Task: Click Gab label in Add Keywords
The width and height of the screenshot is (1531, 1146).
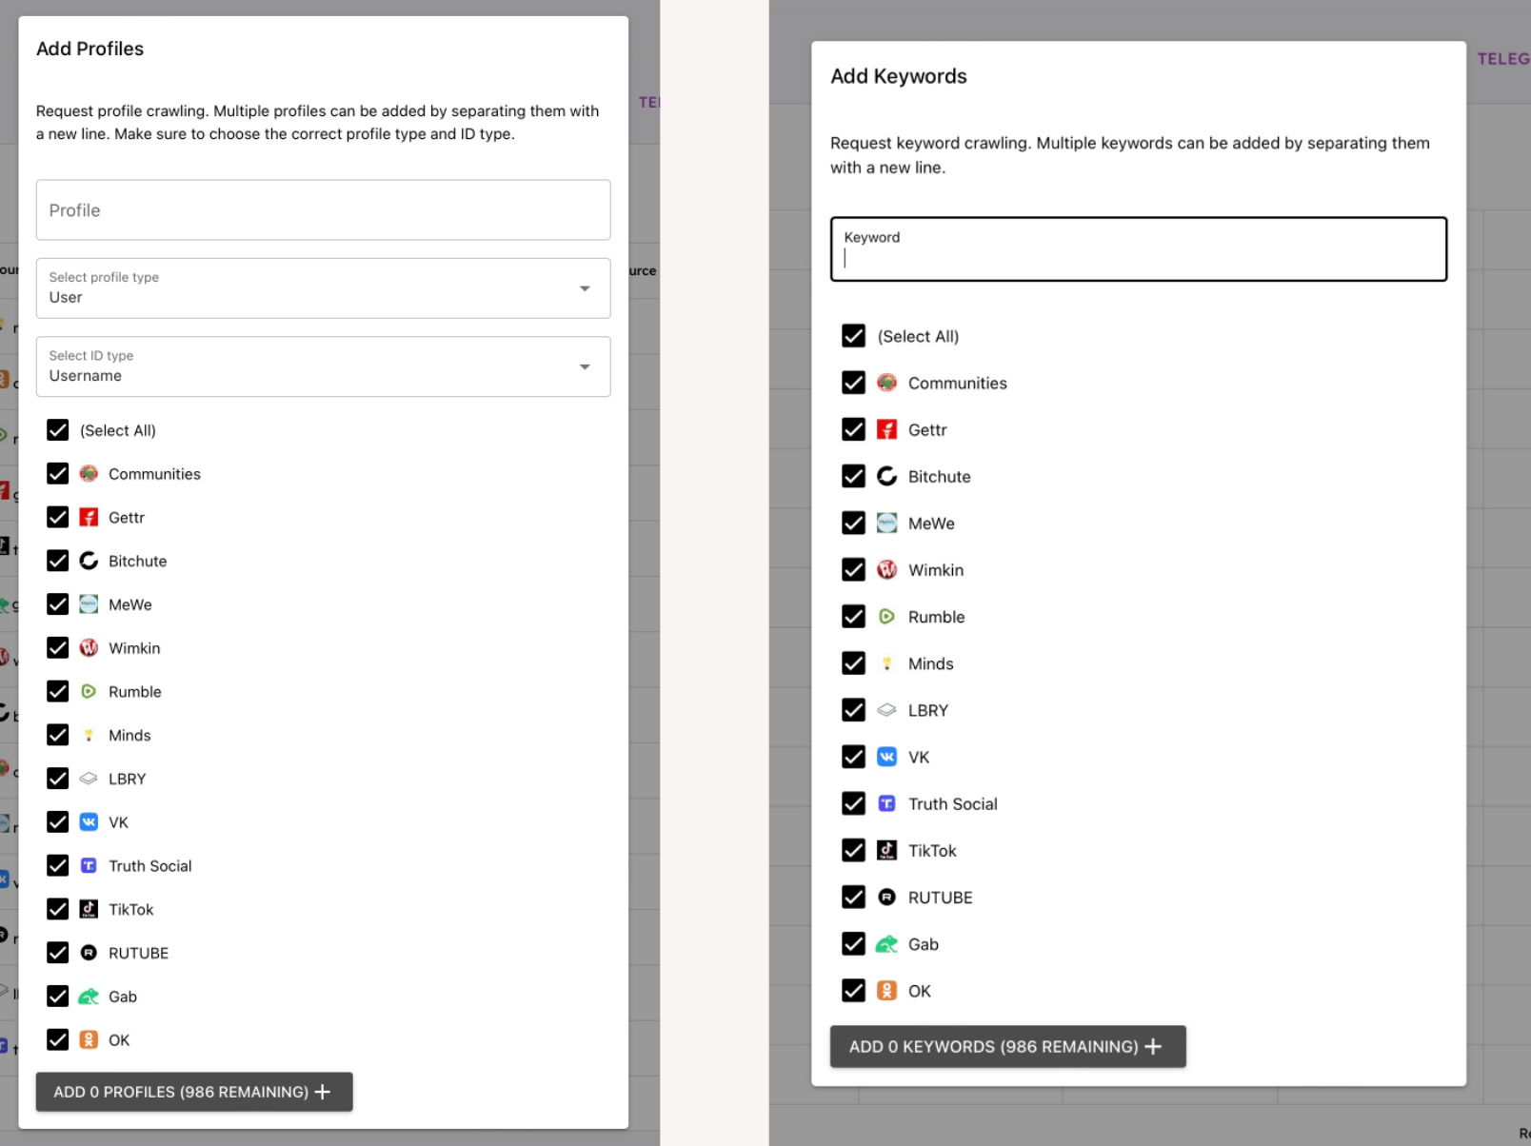Action: pyautogui.click(x=924, y=944)
